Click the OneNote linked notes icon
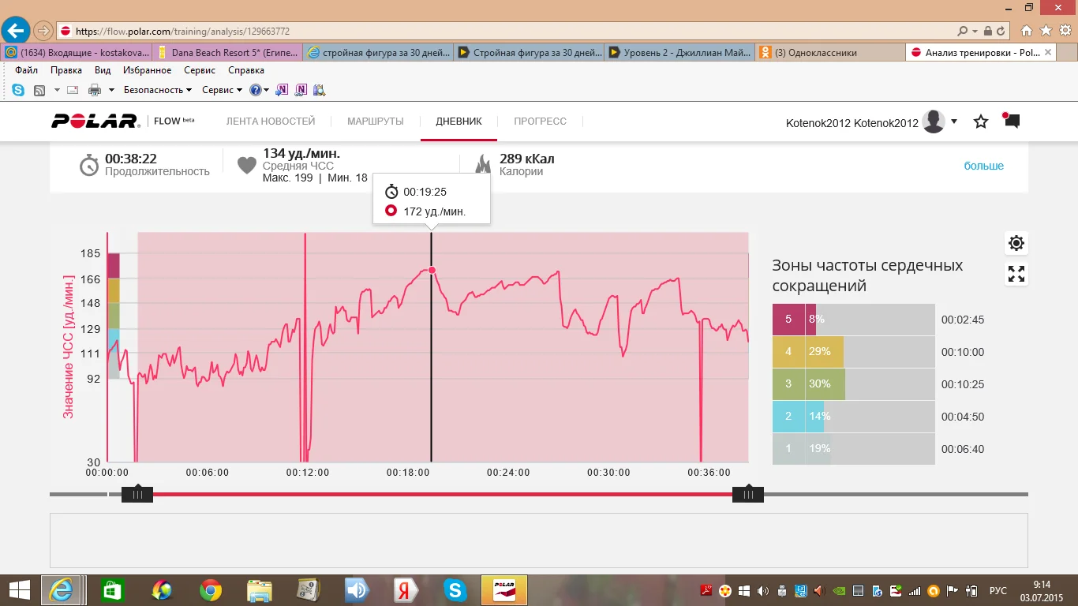The width and height of the screenshot is (1078, 606). (x=301, y=90)
